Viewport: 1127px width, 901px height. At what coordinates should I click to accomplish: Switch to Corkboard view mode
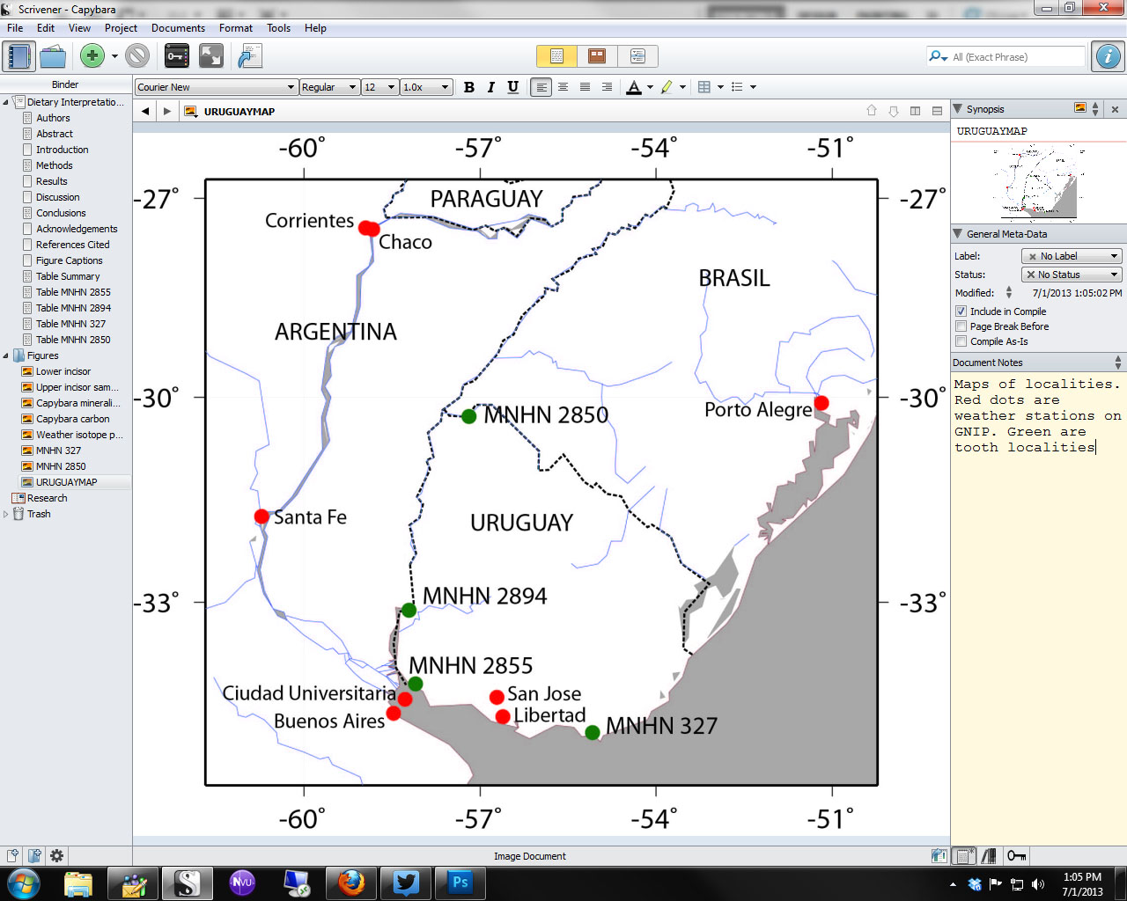tap(597, 56)
